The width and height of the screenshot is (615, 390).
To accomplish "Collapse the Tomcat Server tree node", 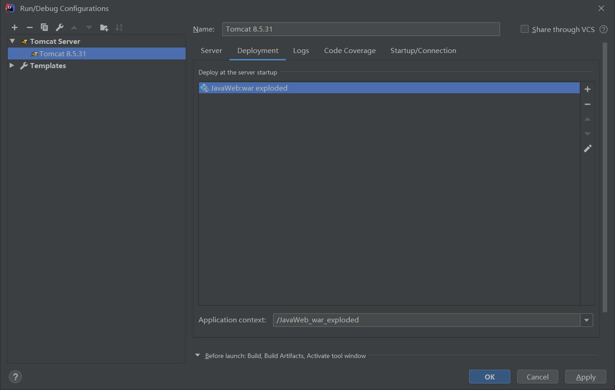I will tap(12, 41).
